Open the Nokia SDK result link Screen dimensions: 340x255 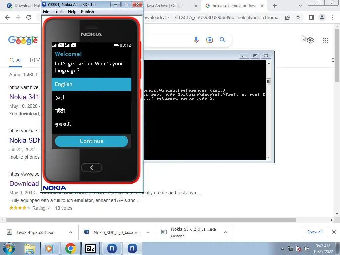tap(25, 140)
